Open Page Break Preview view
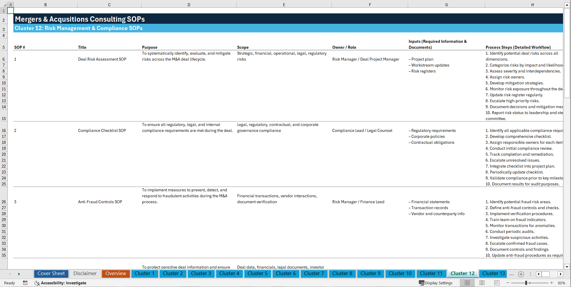This screenshot has height=287, width=571. point(496,283)
